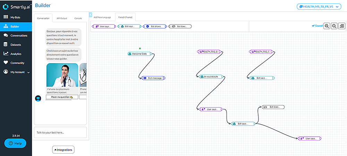The image size is (347, 156).
Task: Click Add New Language
Action: 103,17
